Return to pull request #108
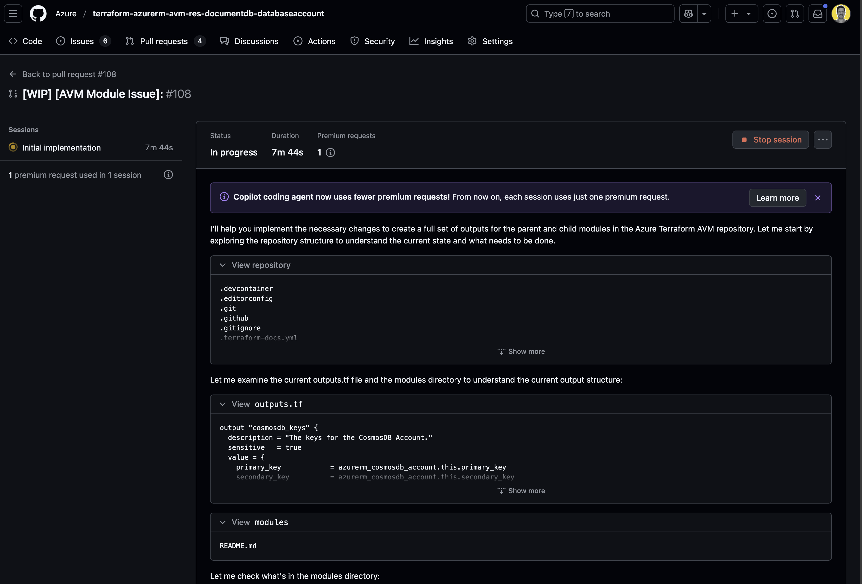Viewport: 862px width, 584px height. [69, 74]
